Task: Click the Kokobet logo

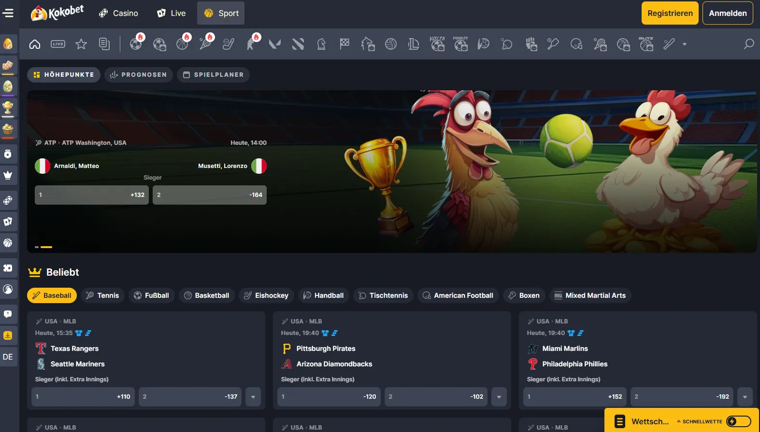Action: click(x=57, y=13)
